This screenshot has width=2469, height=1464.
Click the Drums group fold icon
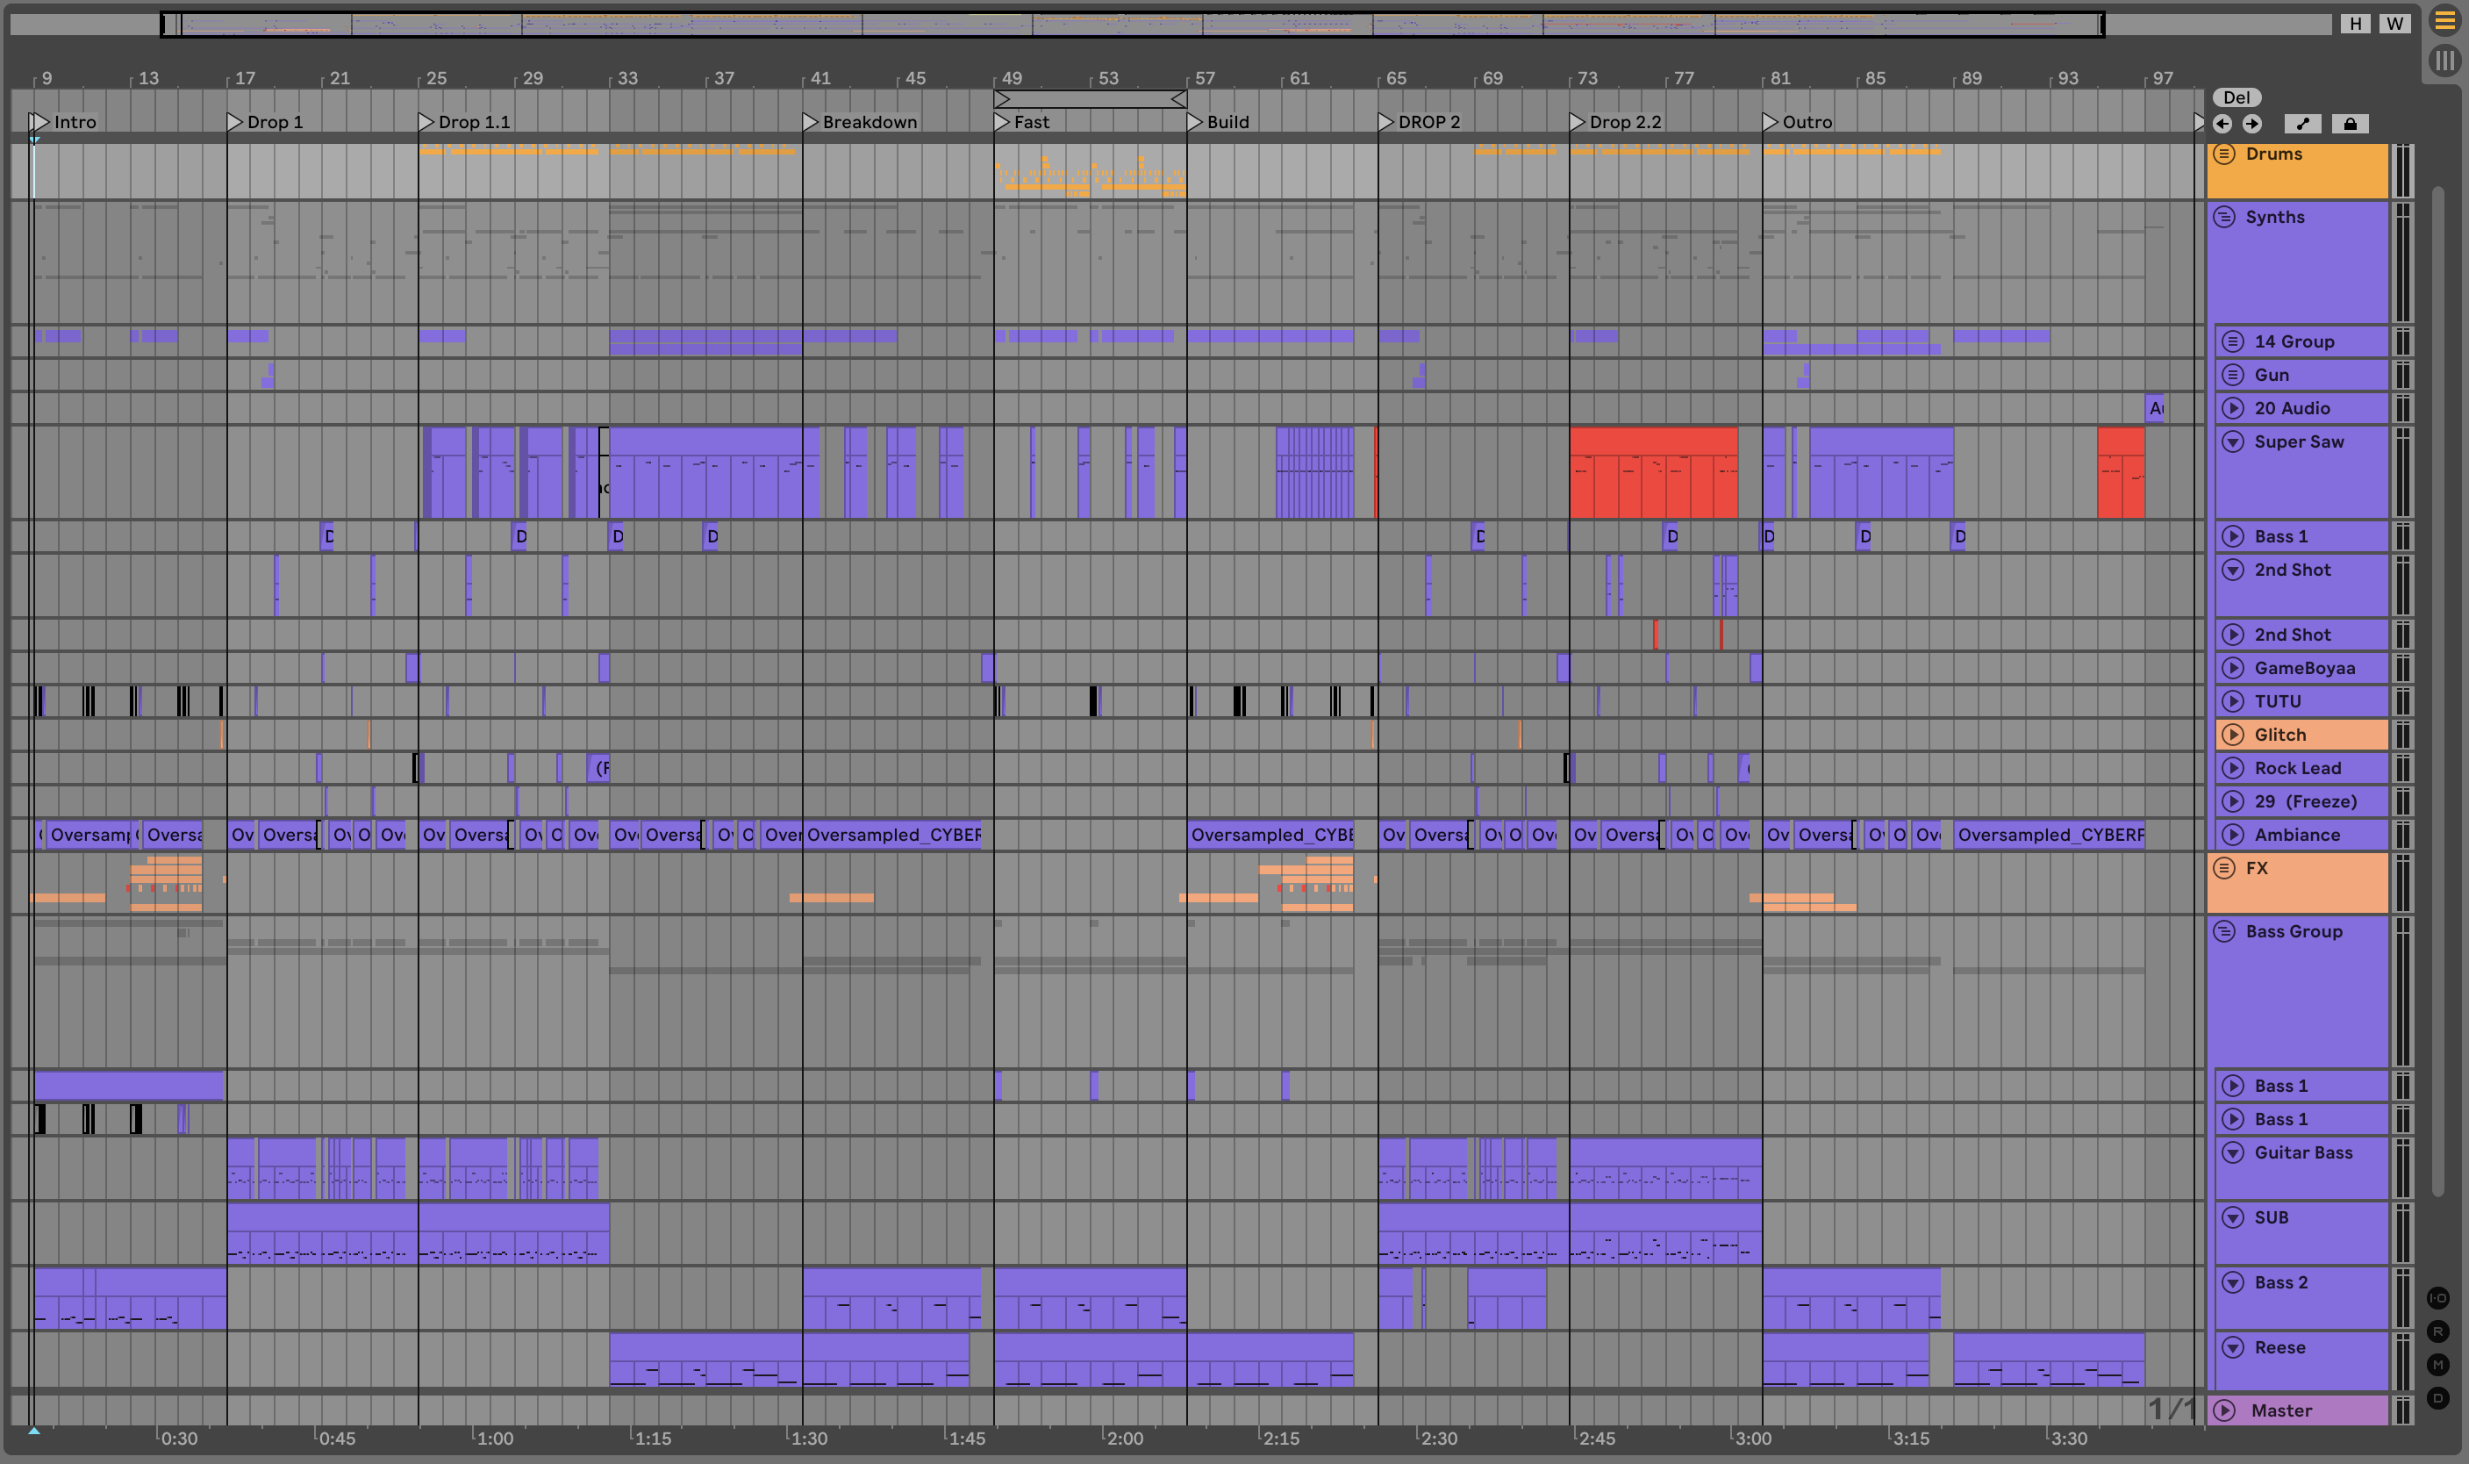(x=2224, y=154)
